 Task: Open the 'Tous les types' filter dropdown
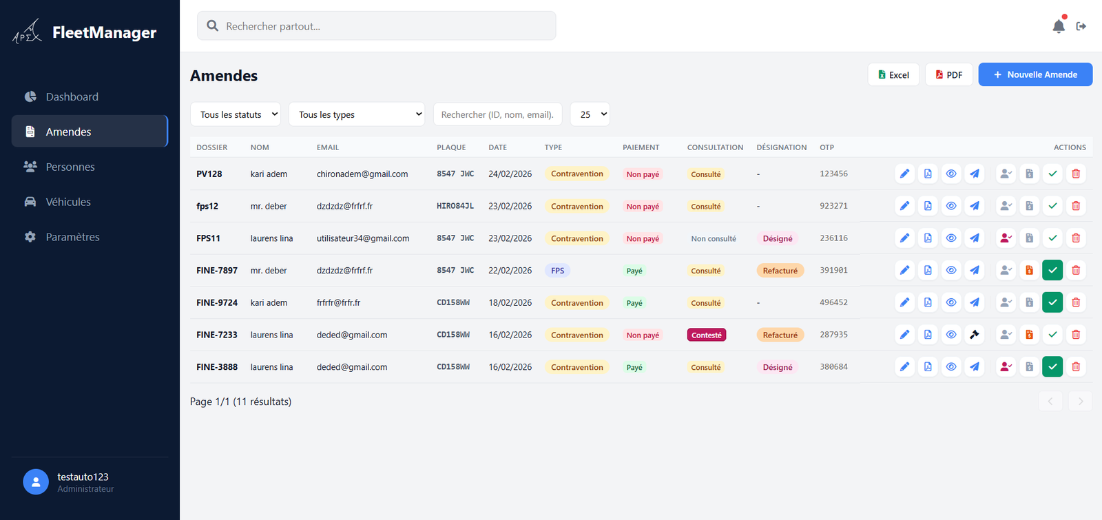[357, 114]
